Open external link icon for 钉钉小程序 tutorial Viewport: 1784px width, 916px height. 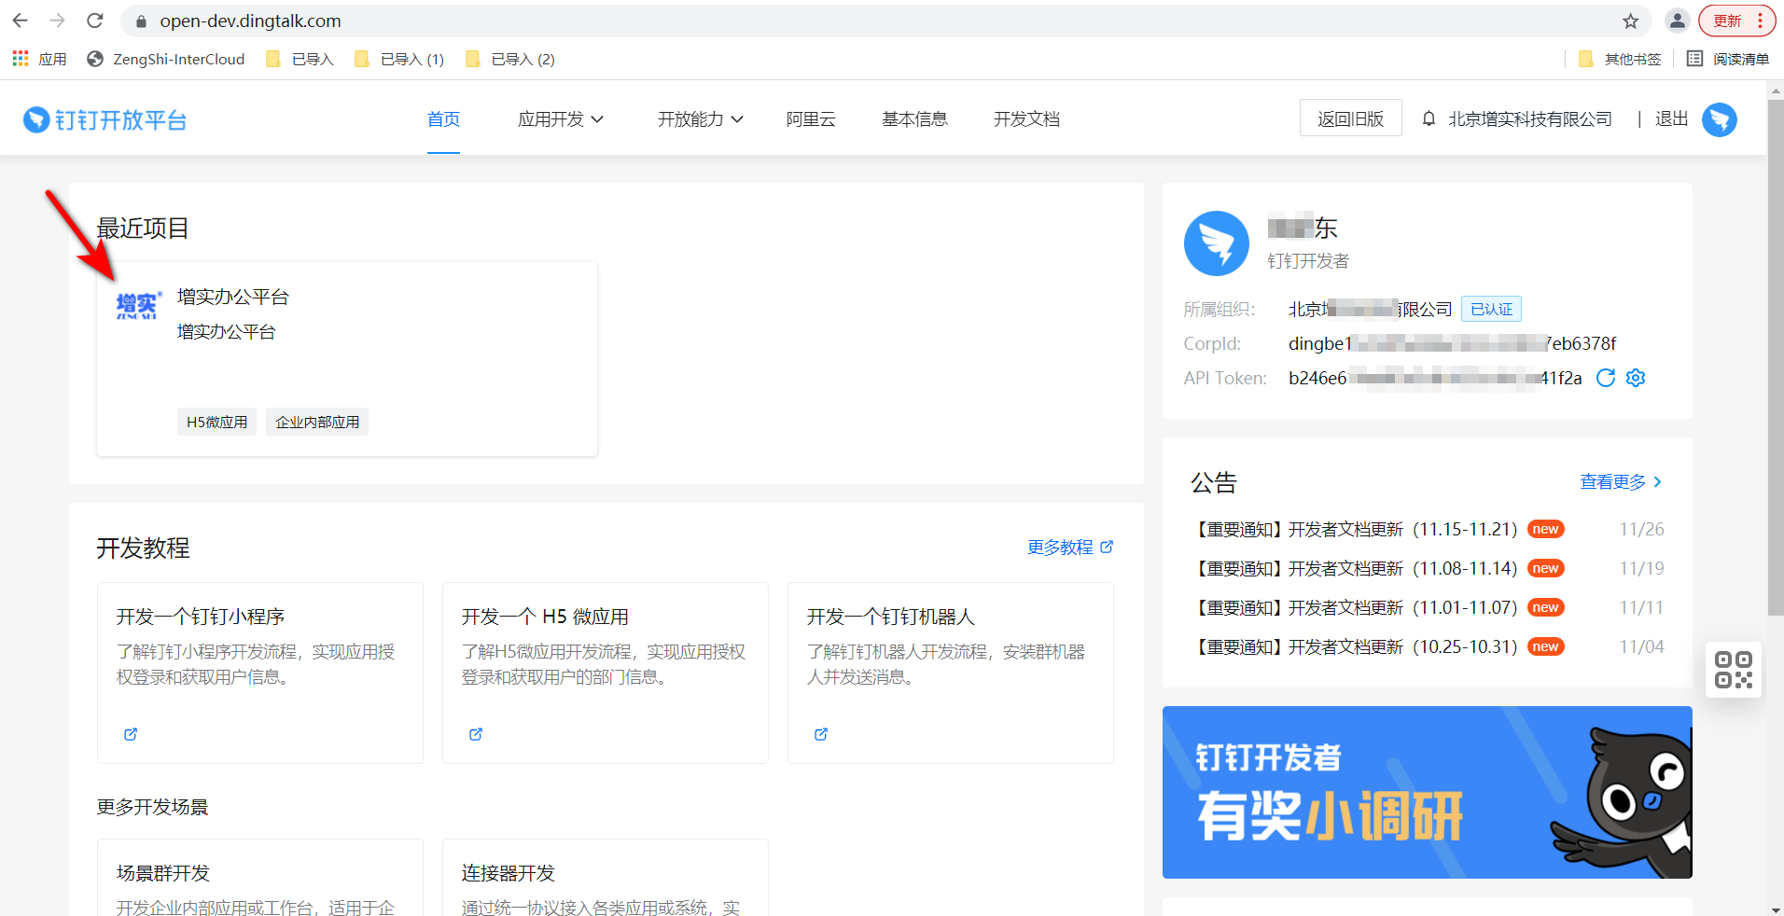tap(131, 734)
